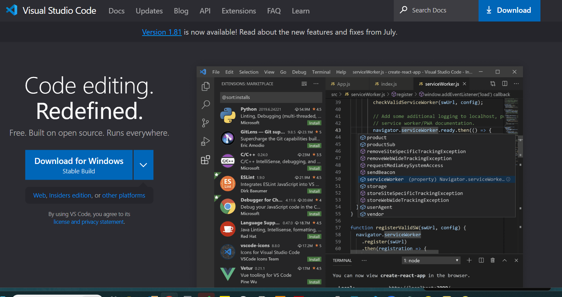Open the Debug menu in editor

[299, 72]
